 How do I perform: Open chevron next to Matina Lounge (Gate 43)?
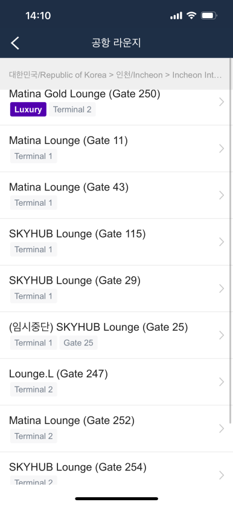(222, 195)
